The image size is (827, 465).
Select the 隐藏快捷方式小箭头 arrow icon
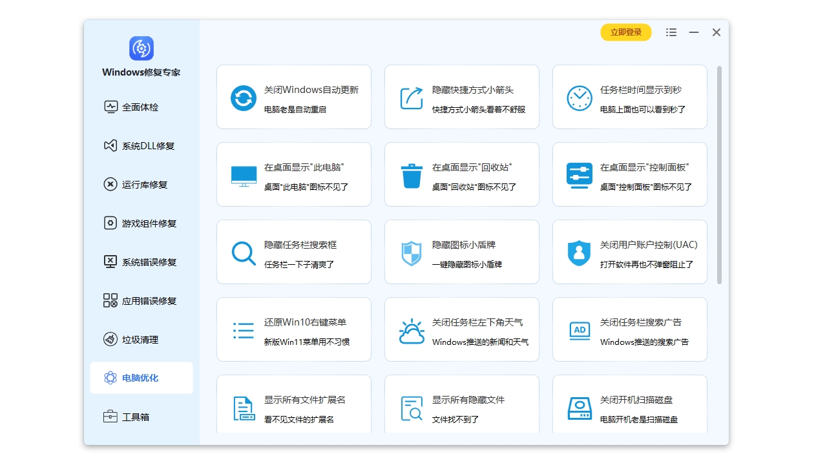(411, 97)
